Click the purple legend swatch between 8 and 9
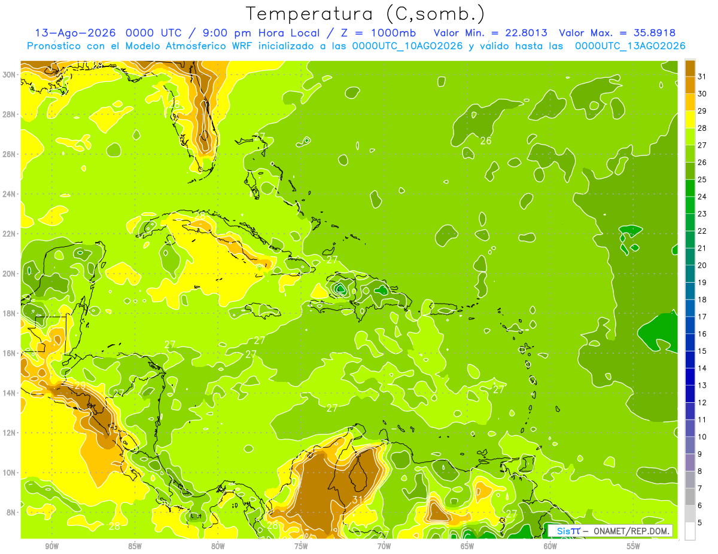This screenshot has width=718, height=554. pyautogui.click(x=690, y=463)
